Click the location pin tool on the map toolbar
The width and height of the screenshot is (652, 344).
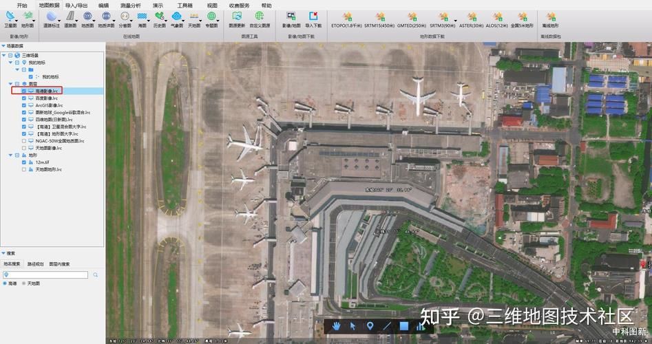coord(370,325)
